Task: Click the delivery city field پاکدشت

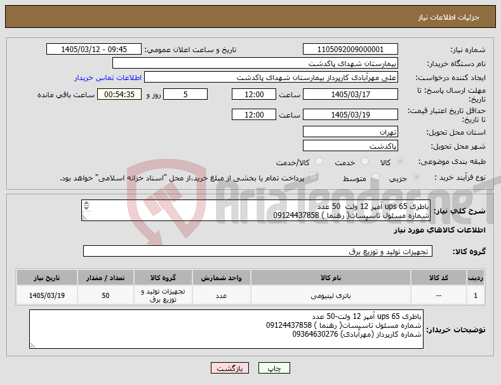Action: 350,146
